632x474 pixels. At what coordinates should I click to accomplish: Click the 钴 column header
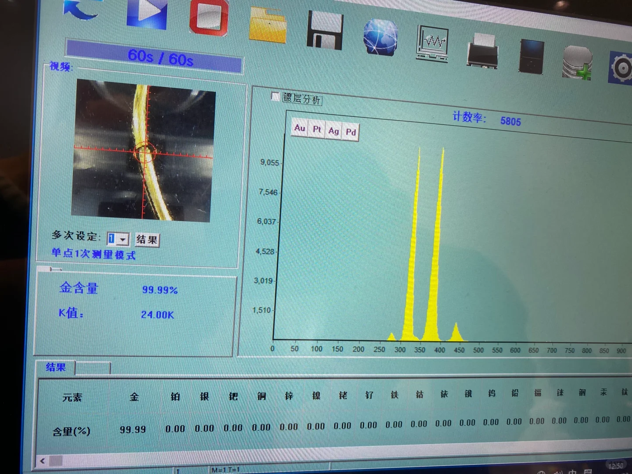(420, 395)
